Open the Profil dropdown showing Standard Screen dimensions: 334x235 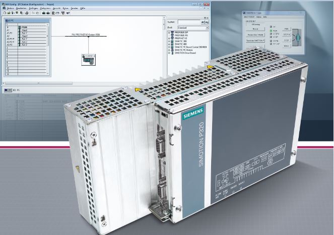(193, 28)
